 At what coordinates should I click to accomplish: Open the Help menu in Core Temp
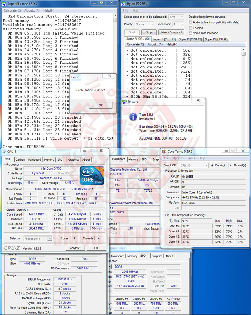tap(201, 158)
